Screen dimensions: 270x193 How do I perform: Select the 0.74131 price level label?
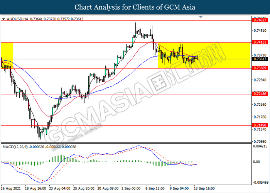click(260, 42)
